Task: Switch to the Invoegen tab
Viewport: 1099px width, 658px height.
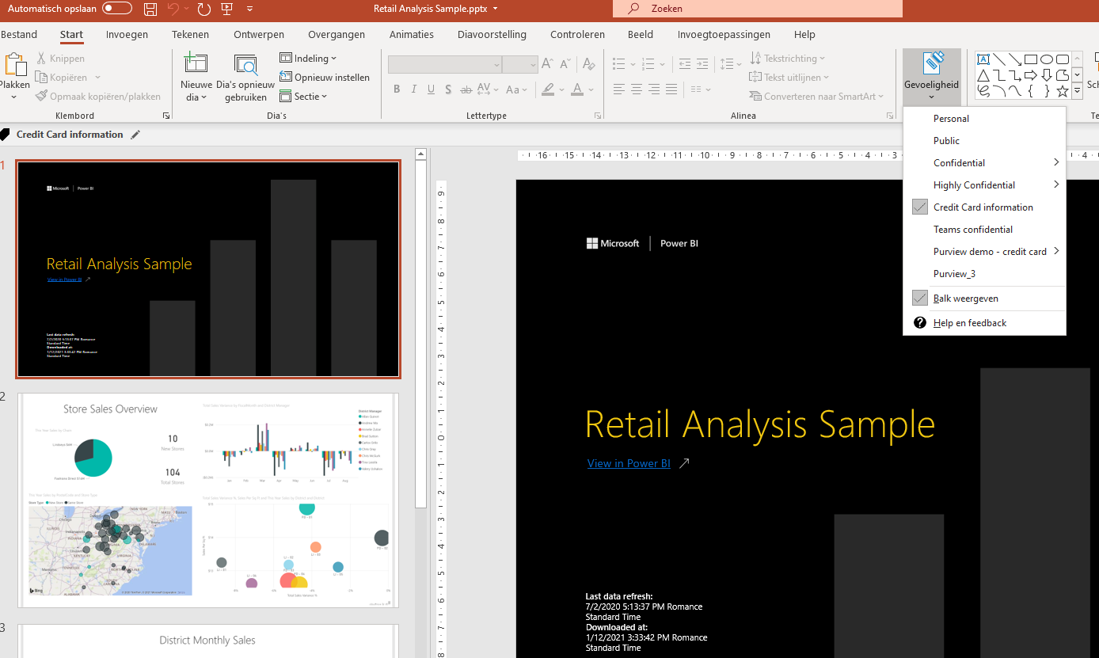Action: point(127,35)
